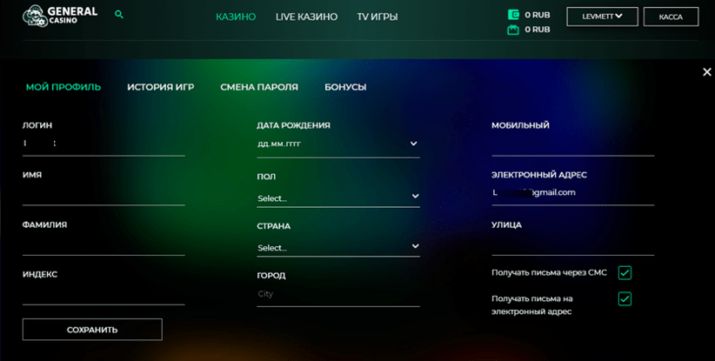715x361 pixels.
Task: Click the Получать письма на электронный адрес label
Action: pos(531,305)
